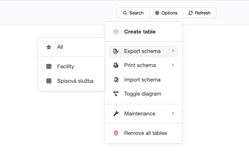Click the gear icon beside Options
This screenshot has height=151, width=249.
157,13
